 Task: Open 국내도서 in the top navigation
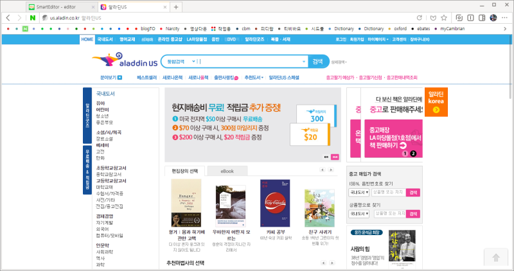105,39
